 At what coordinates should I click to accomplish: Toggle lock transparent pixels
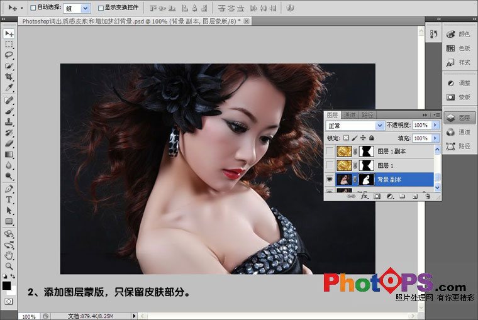pos(346,138)
